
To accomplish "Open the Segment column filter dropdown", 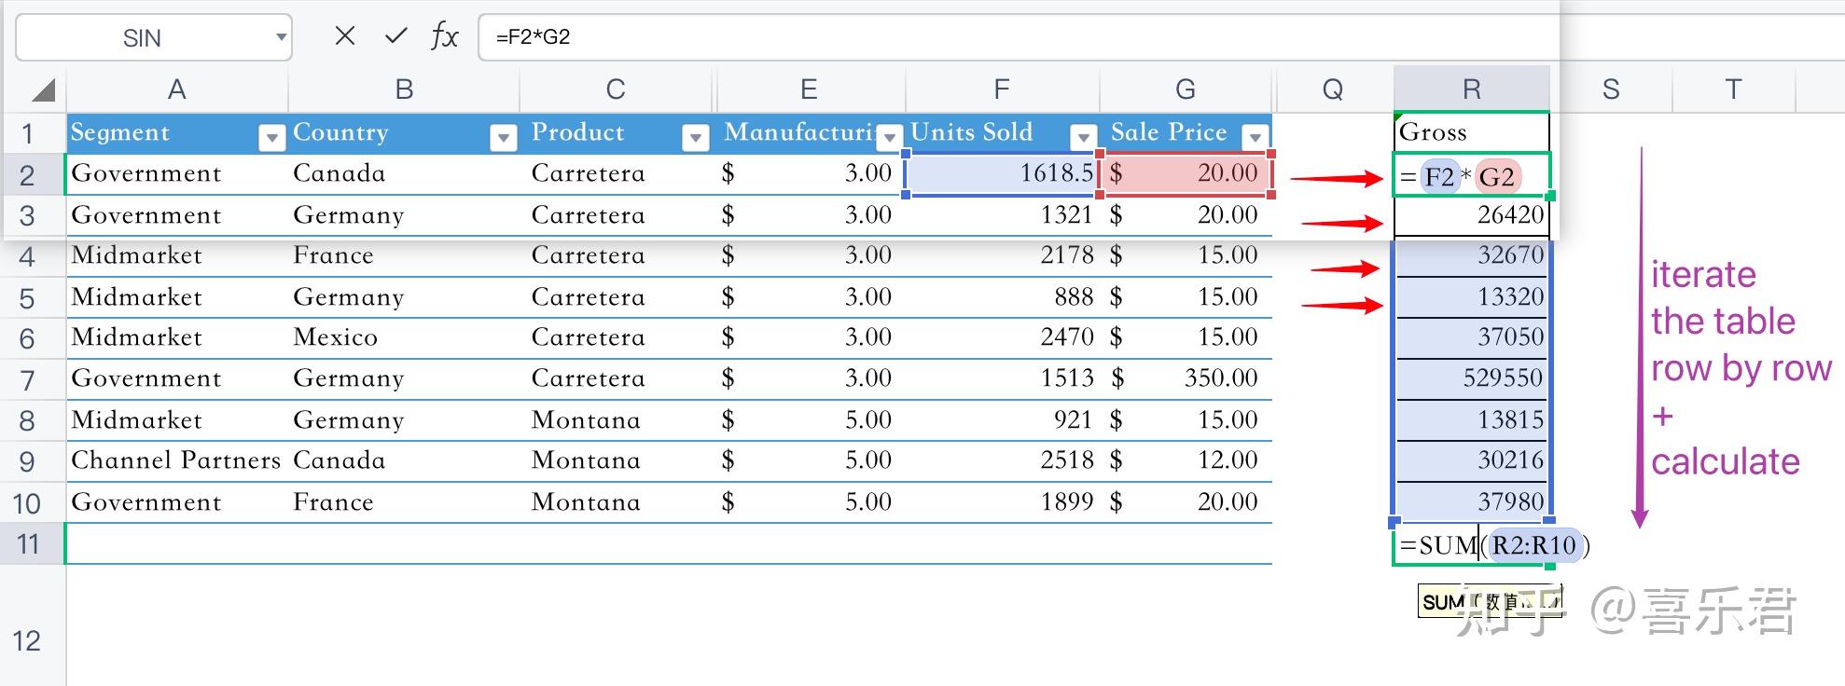I will click(x=271, y=138).
